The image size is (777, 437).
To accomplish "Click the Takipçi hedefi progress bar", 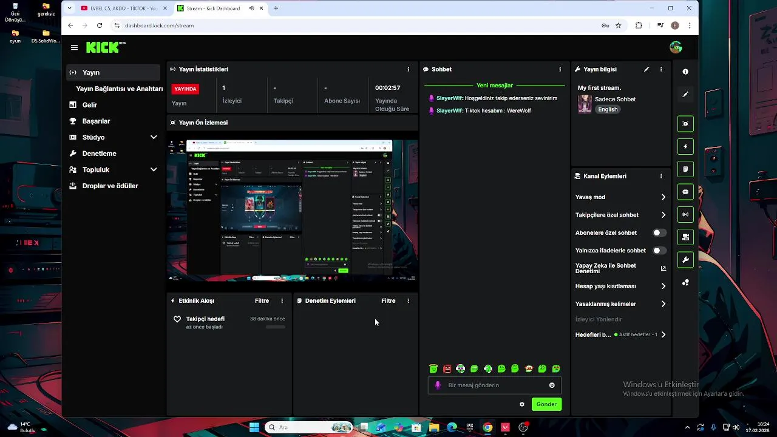I will tap(276, 327).
